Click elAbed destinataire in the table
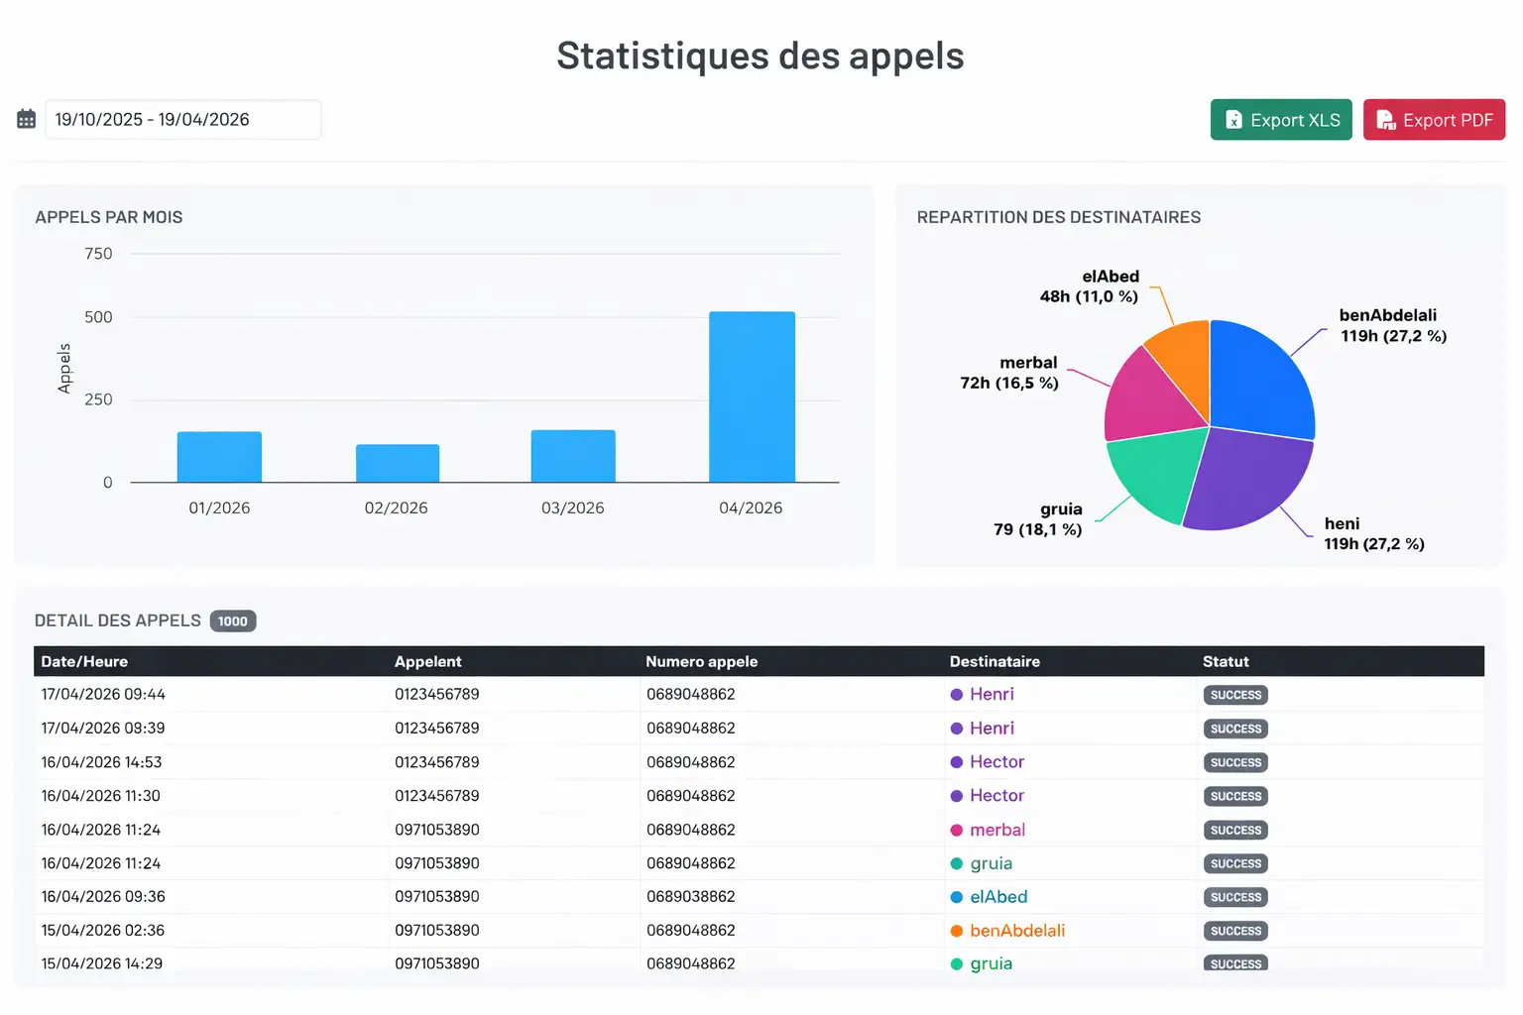The image size is (1523, 1015). click(998, 896)
